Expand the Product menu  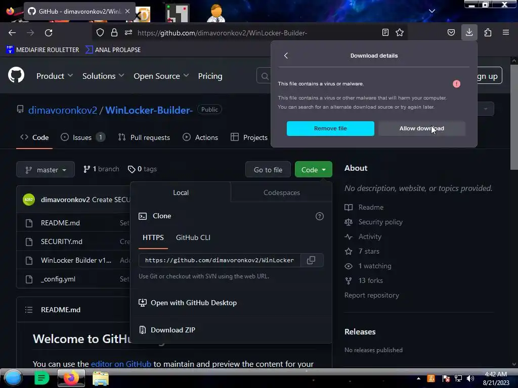pos(55,76)
